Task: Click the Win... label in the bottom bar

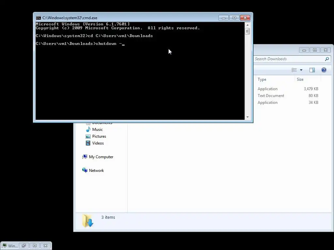Action: [x=13, y=246]
